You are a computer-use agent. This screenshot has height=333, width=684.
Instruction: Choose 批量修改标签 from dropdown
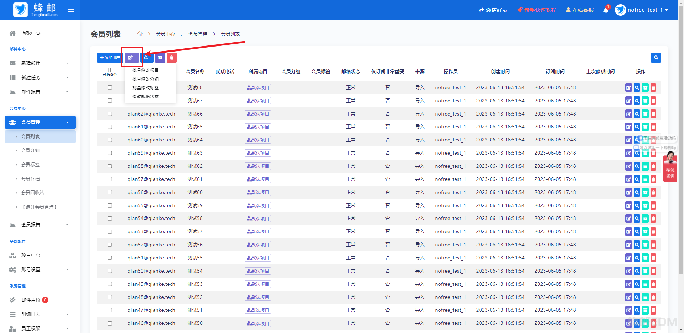pyautogui.click(x=145, y=88)
